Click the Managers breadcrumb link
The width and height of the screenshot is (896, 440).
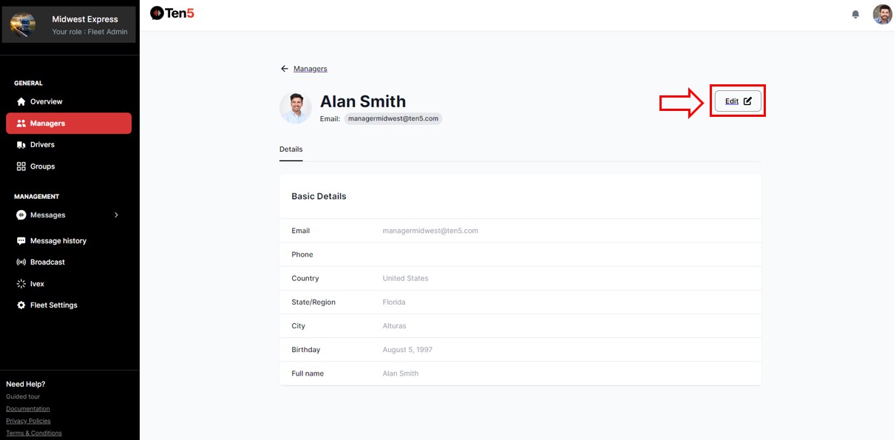(310, 69)
